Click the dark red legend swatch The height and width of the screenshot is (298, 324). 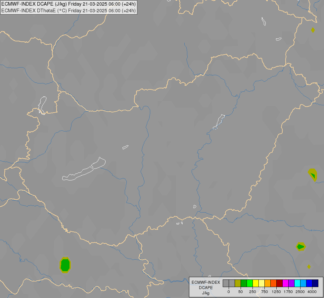point(280,283)
